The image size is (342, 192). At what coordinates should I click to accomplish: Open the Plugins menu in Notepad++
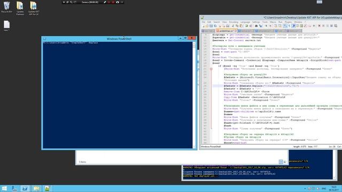[x=288, y=22]
